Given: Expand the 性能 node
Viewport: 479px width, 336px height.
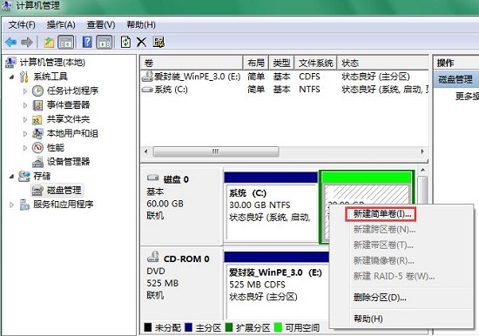Looking at the screenshot, I should click(25, 148).
